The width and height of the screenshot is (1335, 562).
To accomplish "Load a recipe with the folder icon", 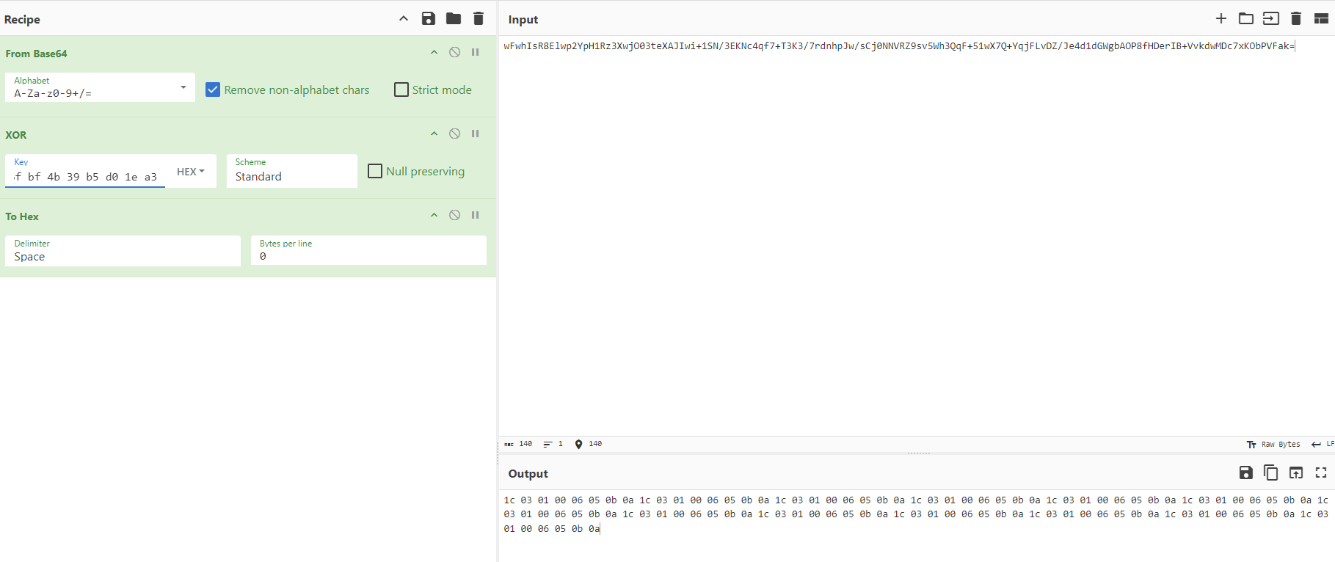I will click(x=454, y=18).
